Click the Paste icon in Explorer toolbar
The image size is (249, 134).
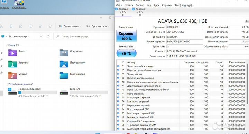coord(21,26)
